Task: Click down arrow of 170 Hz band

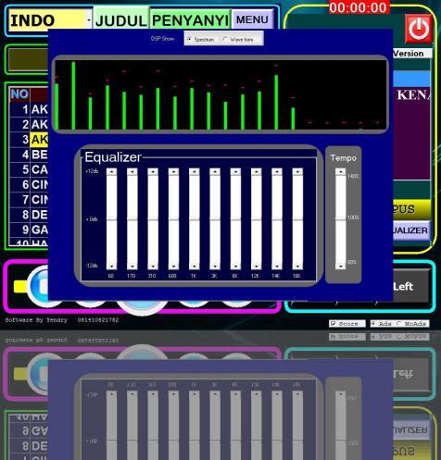Action: tap(132, 267)
